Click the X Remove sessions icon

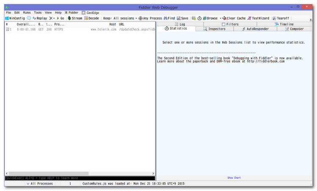click(x=51, y=18)
